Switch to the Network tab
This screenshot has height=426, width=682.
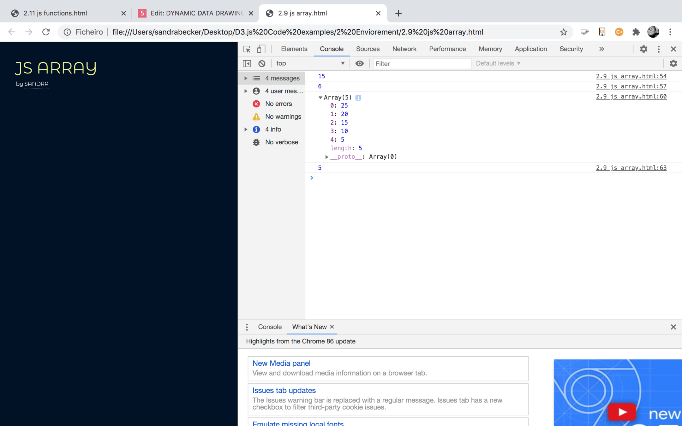[404, 49]
